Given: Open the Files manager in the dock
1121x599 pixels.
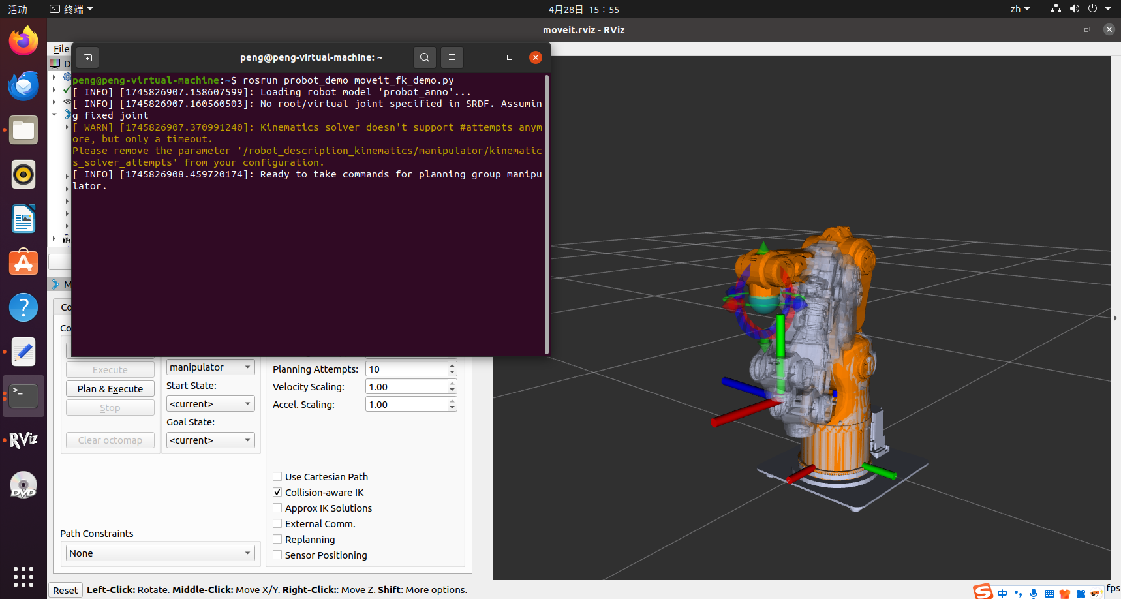Looking at the screenshot, I should (x=23, y=130).
